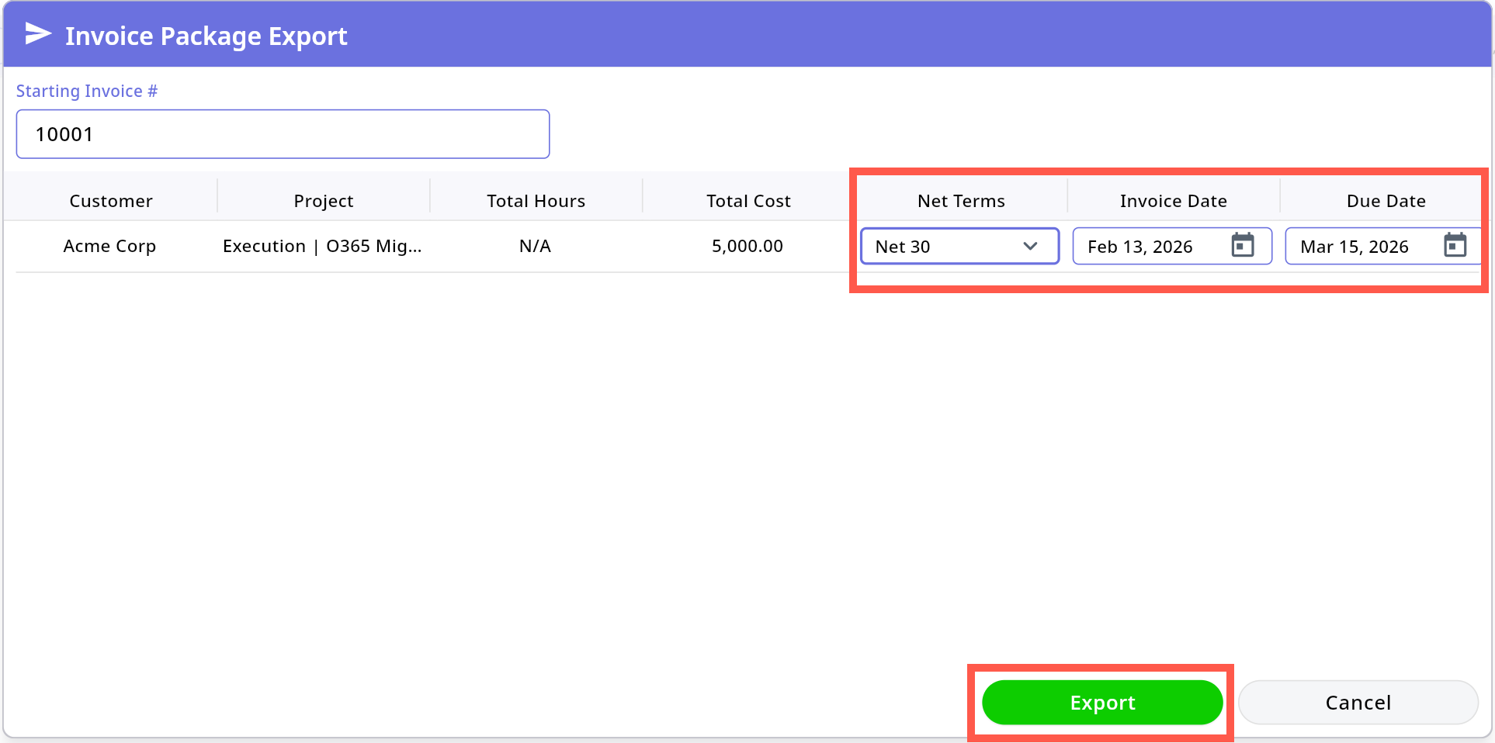The width and height of the screenshot is (1495, 743).
Task: Click the N/A total hours cell
Action: tap(535, 246)
